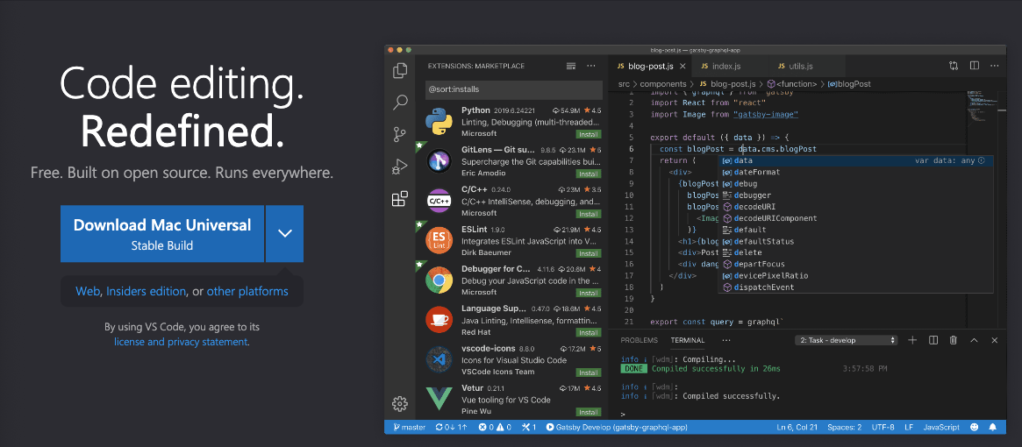Image resolution: width=1022 pixels, height=447 pixels.
Task: Click the @sort:installs extensions search field
Action: pyautogui.click(x=514, y=89)
